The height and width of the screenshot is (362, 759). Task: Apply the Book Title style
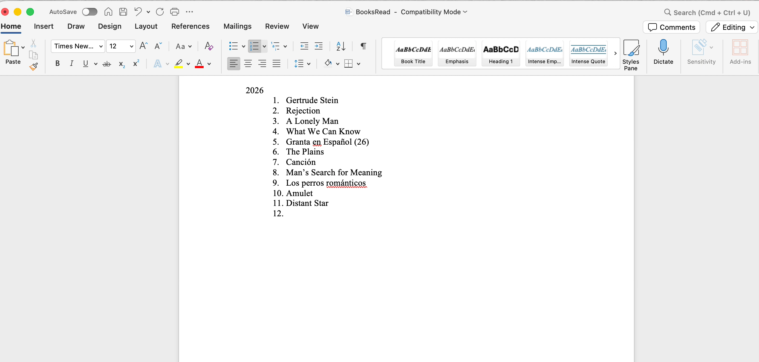click(x=413, y=53)
